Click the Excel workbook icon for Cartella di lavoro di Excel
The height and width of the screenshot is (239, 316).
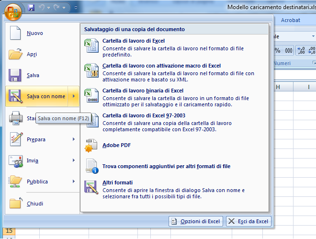coord(91,46)
